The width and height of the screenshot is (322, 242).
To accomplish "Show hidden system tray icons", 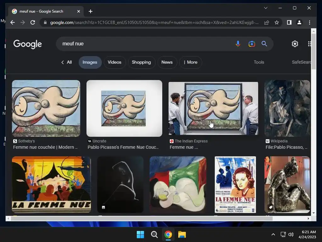I will (273, 234).
